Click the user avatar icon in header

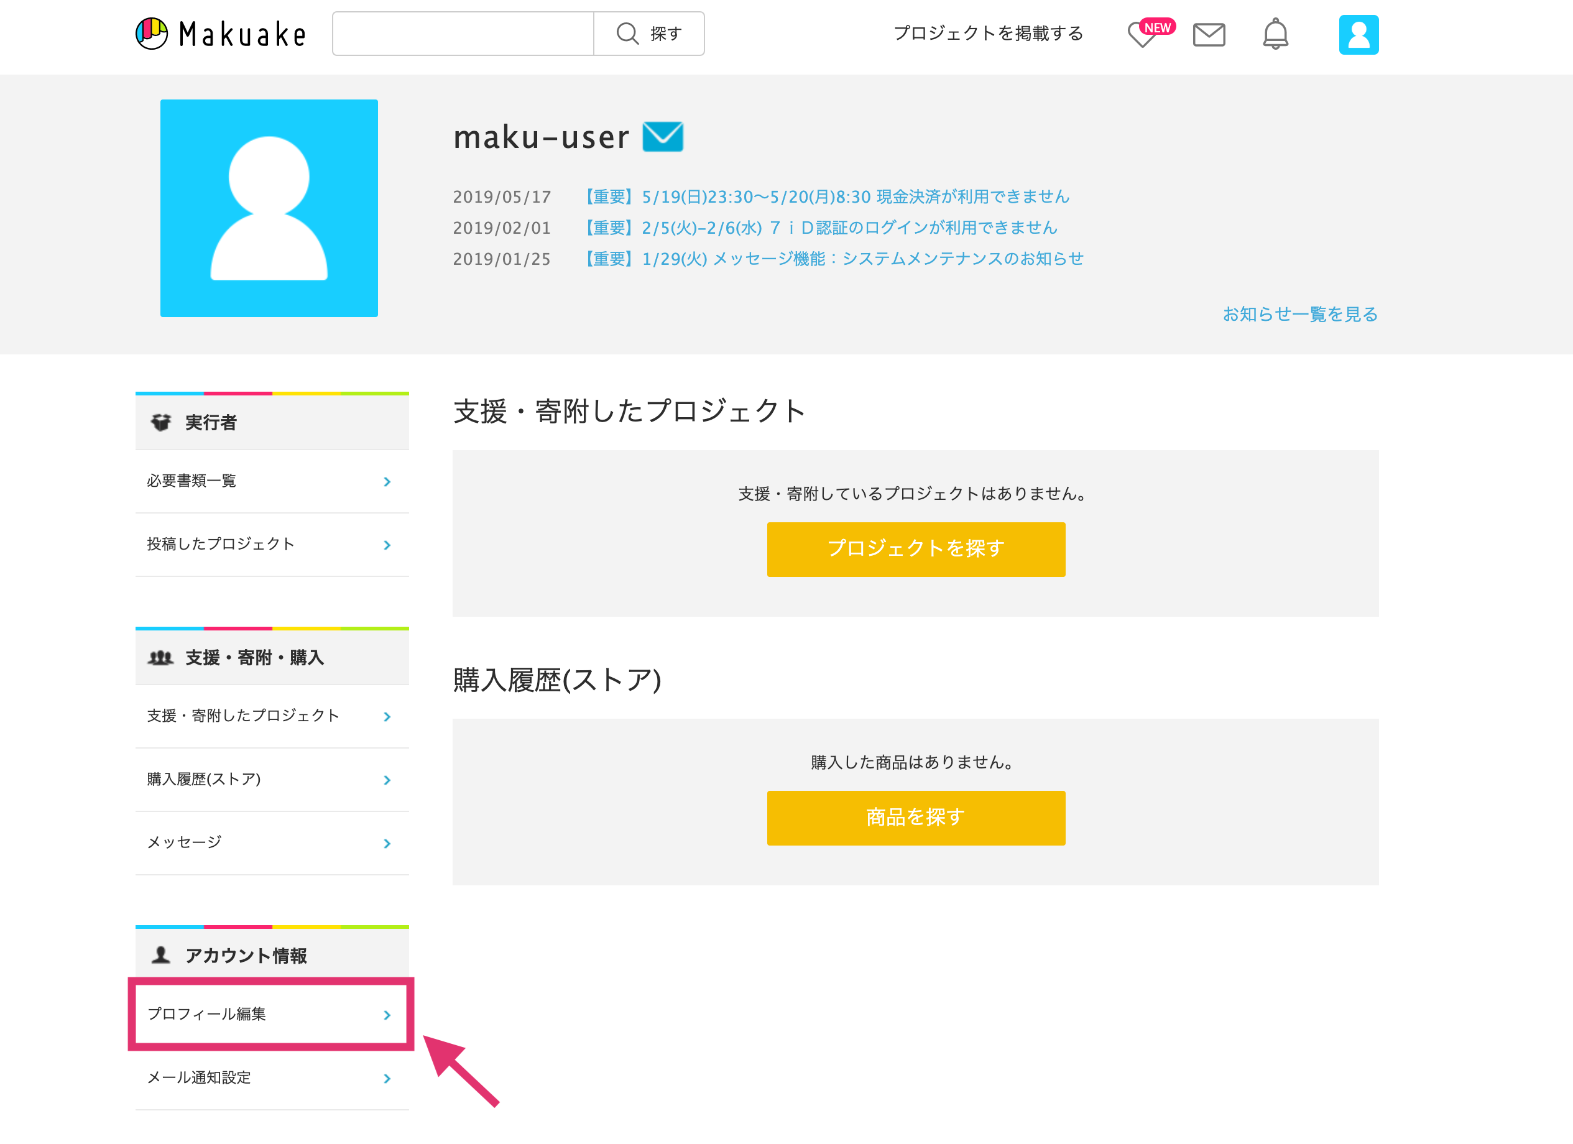(1358, 34)
